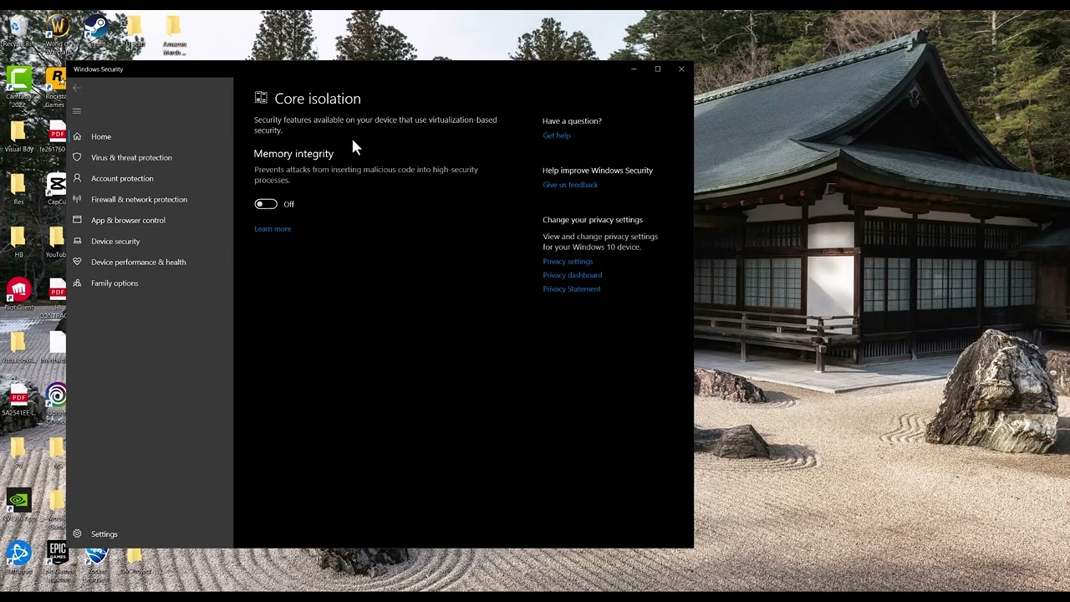Select the Recycle Bin desktop icon
The image size is (1070, 602).
18,32
